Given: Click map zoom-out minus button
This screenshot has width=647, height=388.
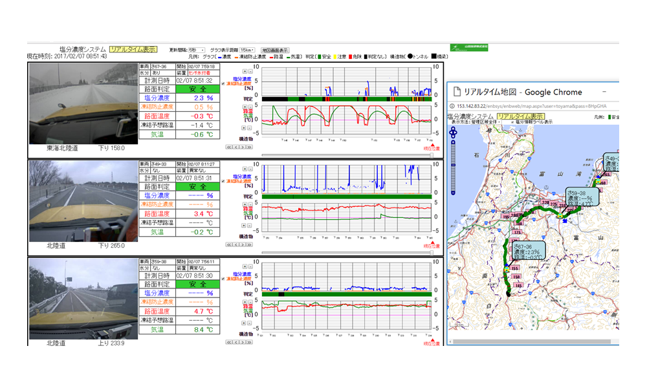Looking at the screenshot, I should (453, 193).
